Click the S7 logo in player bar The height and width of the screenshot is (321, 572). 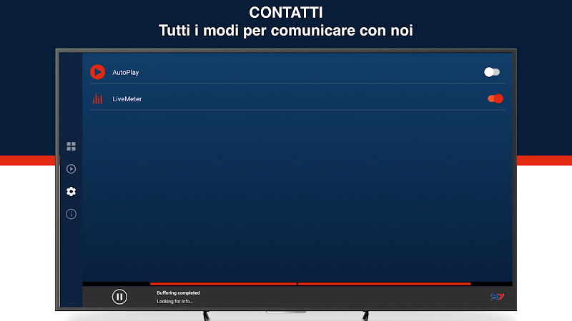497,297
